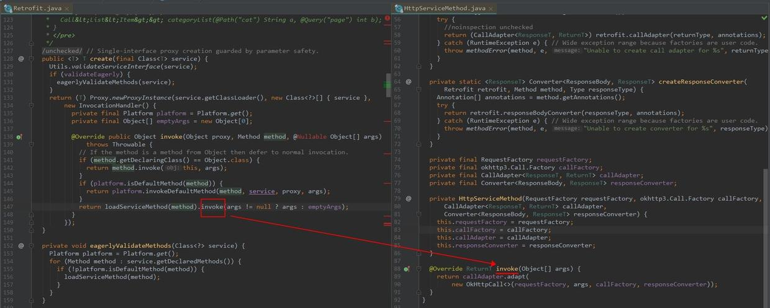Image resolution: width=770 pixels, height=308 pixels.
Task: Click the implements gutter icon at line 138
Action: coord(20,137)
